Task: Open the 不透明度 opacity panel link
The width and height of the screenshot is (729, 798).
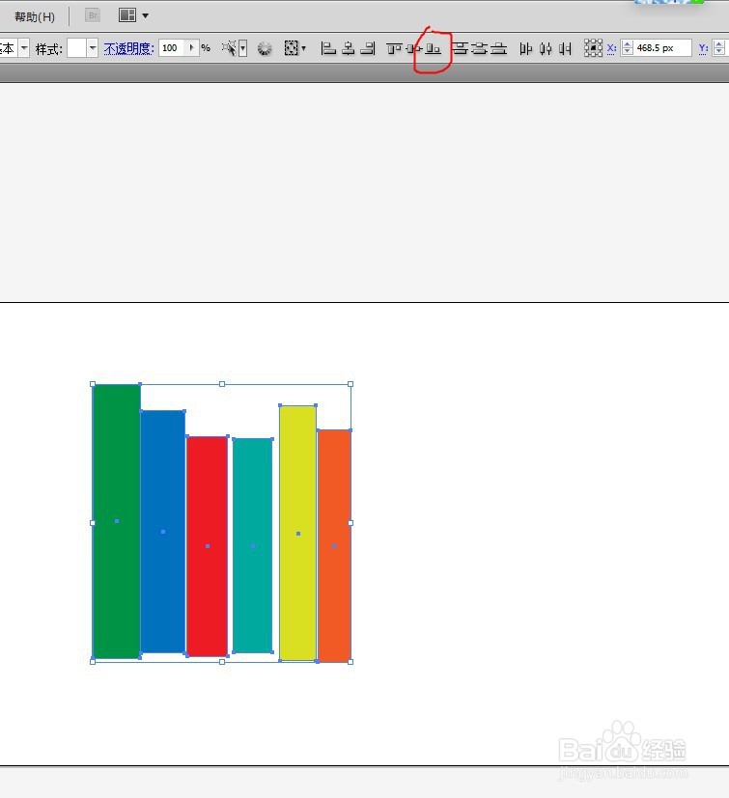Action: click(128, 49)
